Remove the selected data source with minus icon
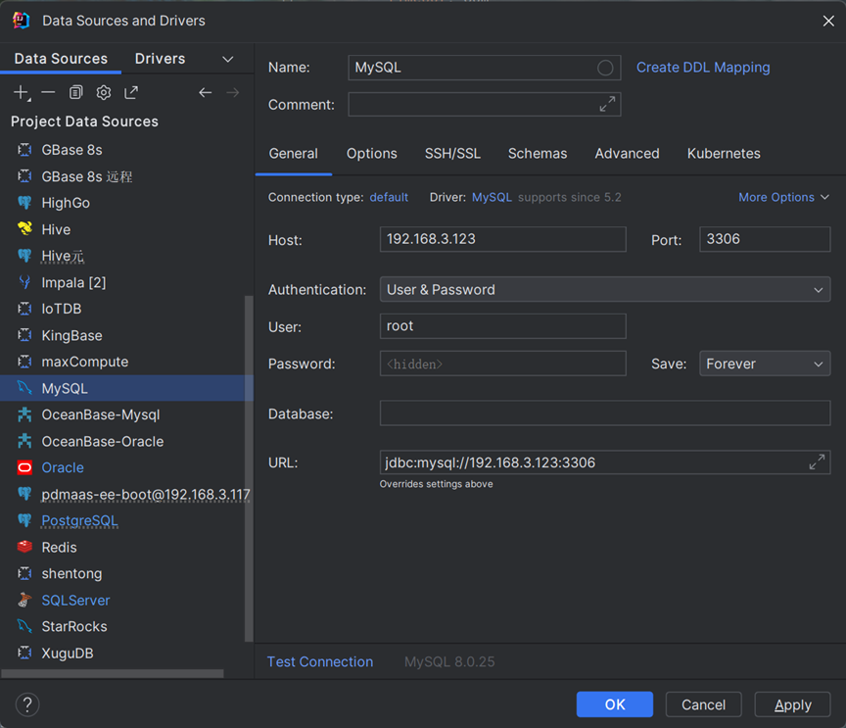This screenshot has width=846, height=728. 48,92
